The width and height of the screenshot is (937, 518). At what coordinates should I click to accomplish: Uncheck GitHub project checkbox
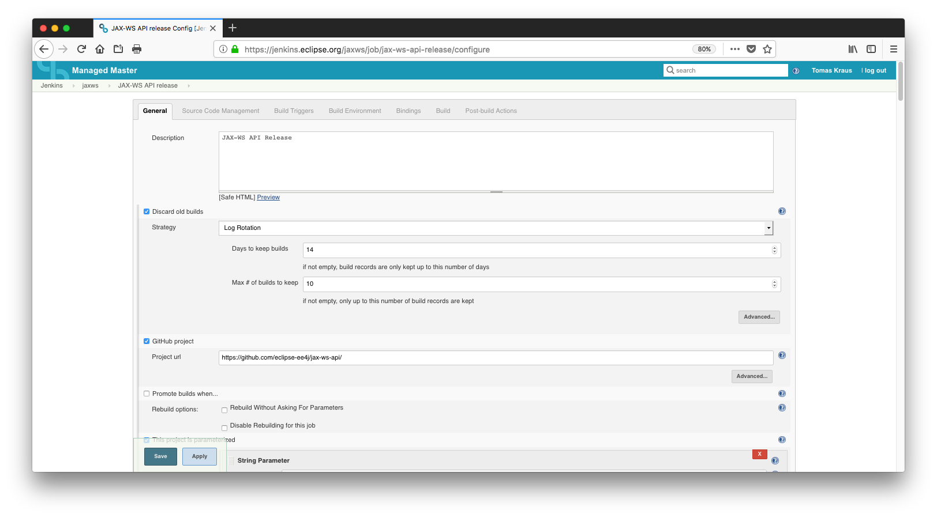coord(147,341)
